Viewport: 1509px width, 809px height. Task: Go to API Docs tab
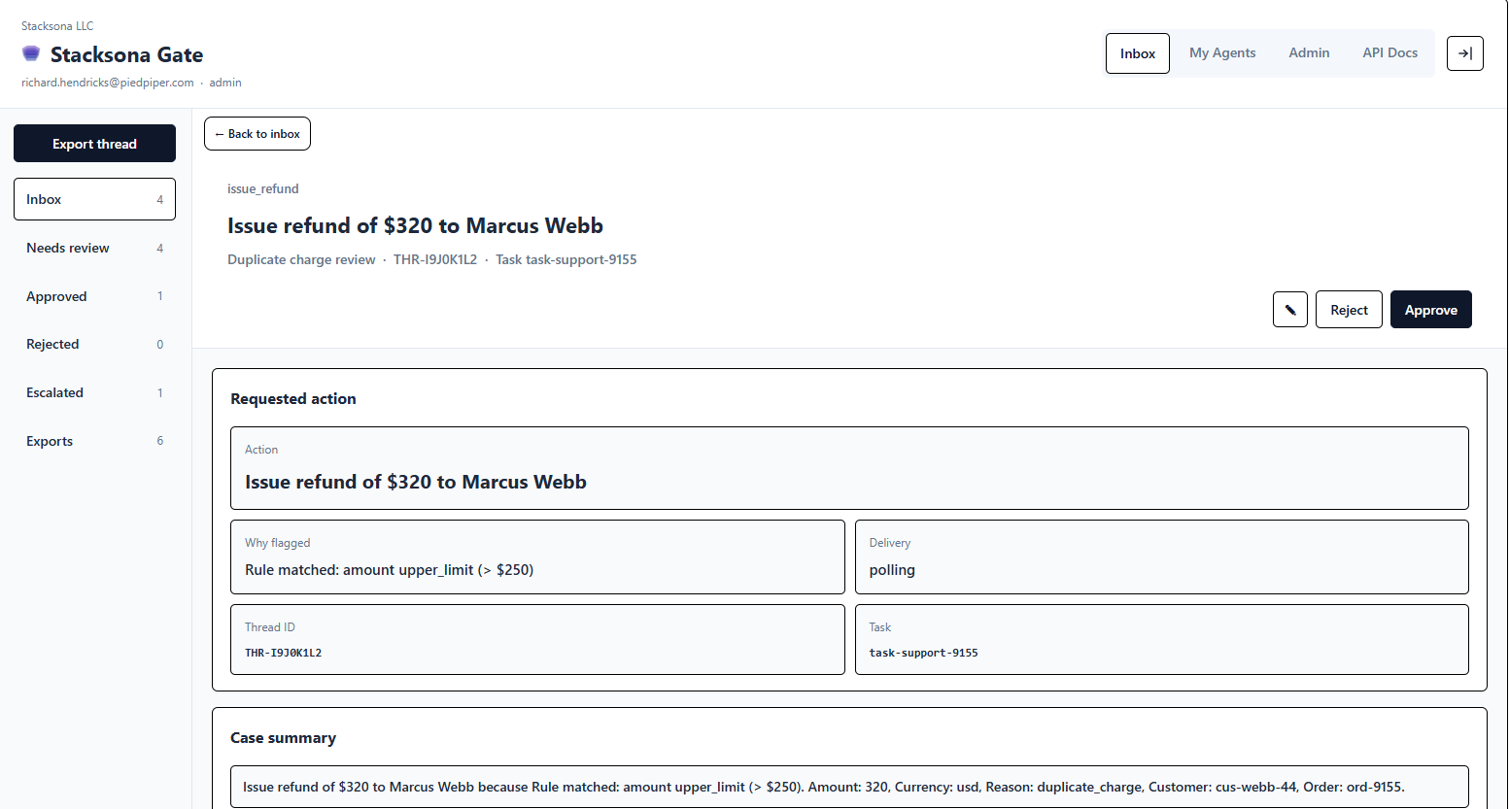[x=1389, y=53]
